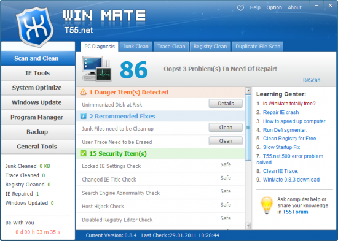
Task: View Details for Unimmunized Disk at Risk
Action: [x=226, y=104]
